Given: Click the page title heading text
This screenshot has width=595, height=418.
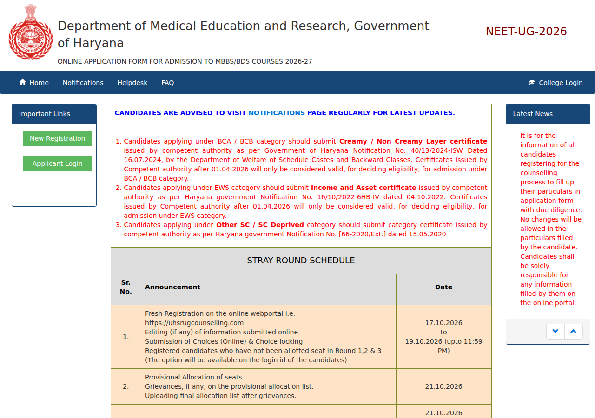Looking at the screenshot, I should click(244, 34).
